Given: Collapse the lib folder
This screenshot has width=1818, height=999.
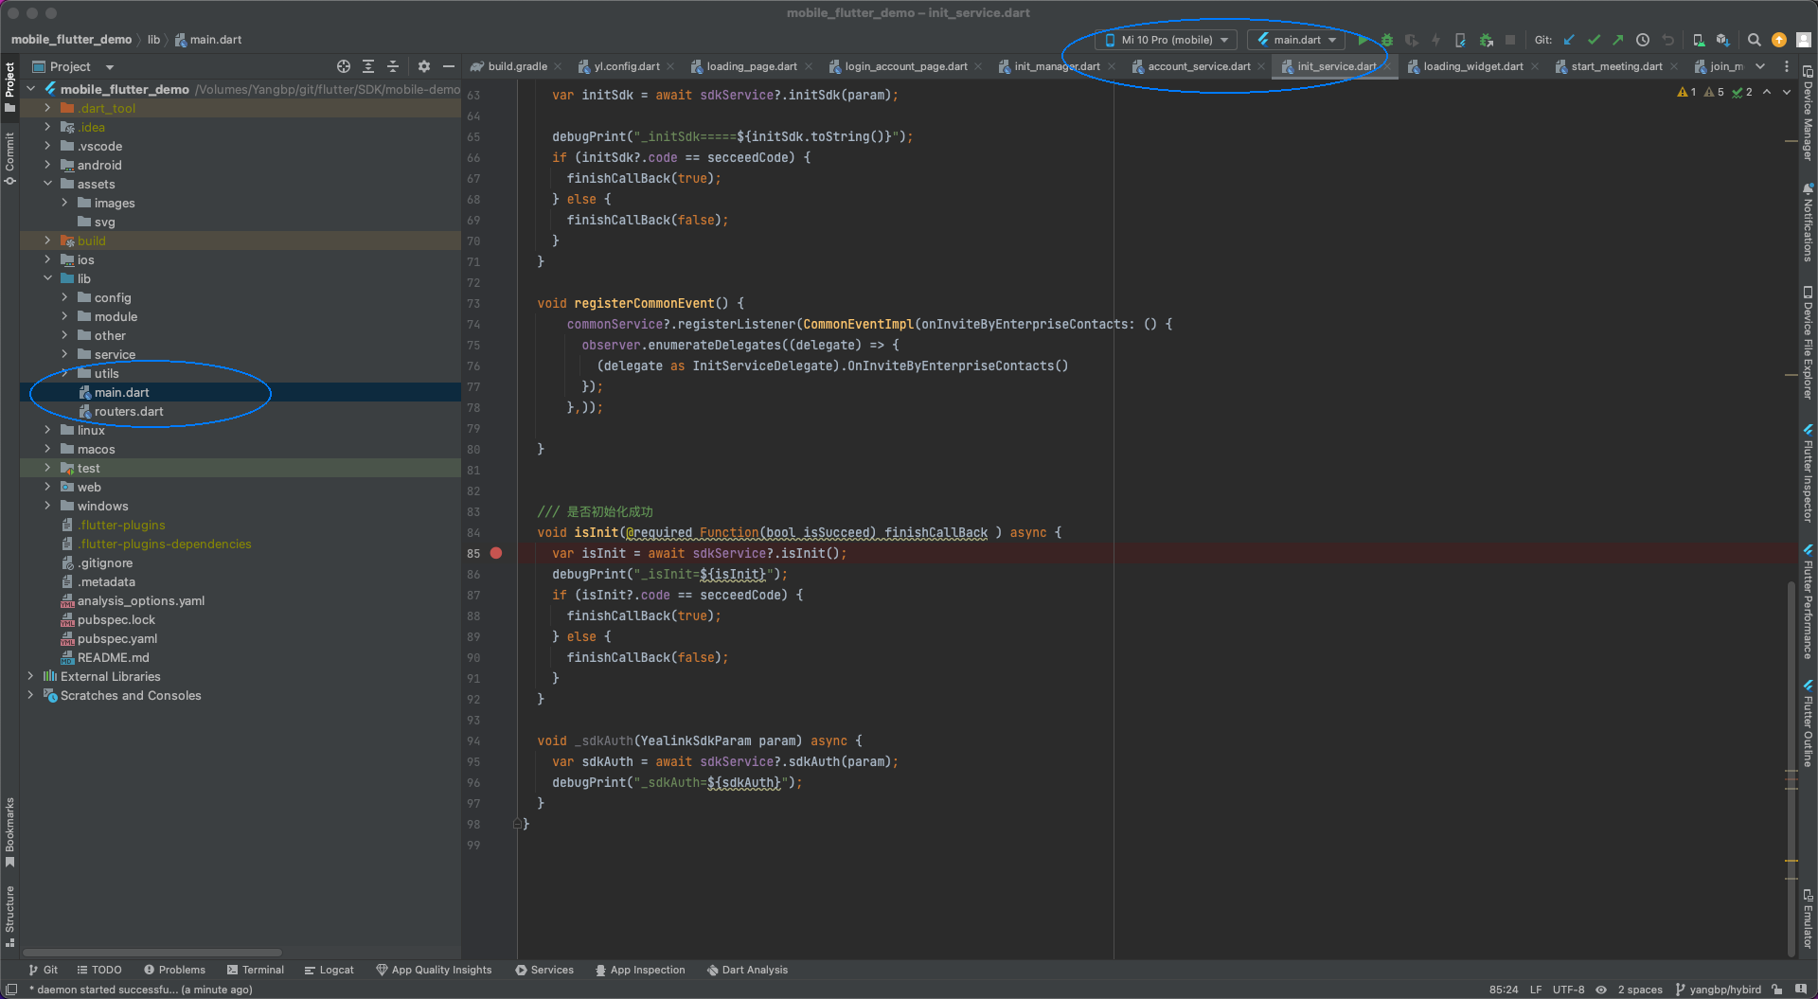Looking at the screenshot, I should click(47, 278).
